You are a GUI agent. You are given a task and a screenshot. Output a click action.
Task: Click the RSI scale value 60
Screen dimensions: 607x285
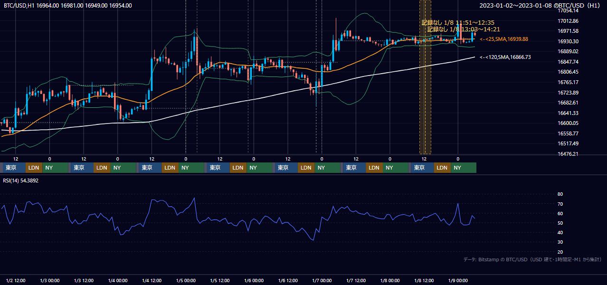(x=560, y=213)
